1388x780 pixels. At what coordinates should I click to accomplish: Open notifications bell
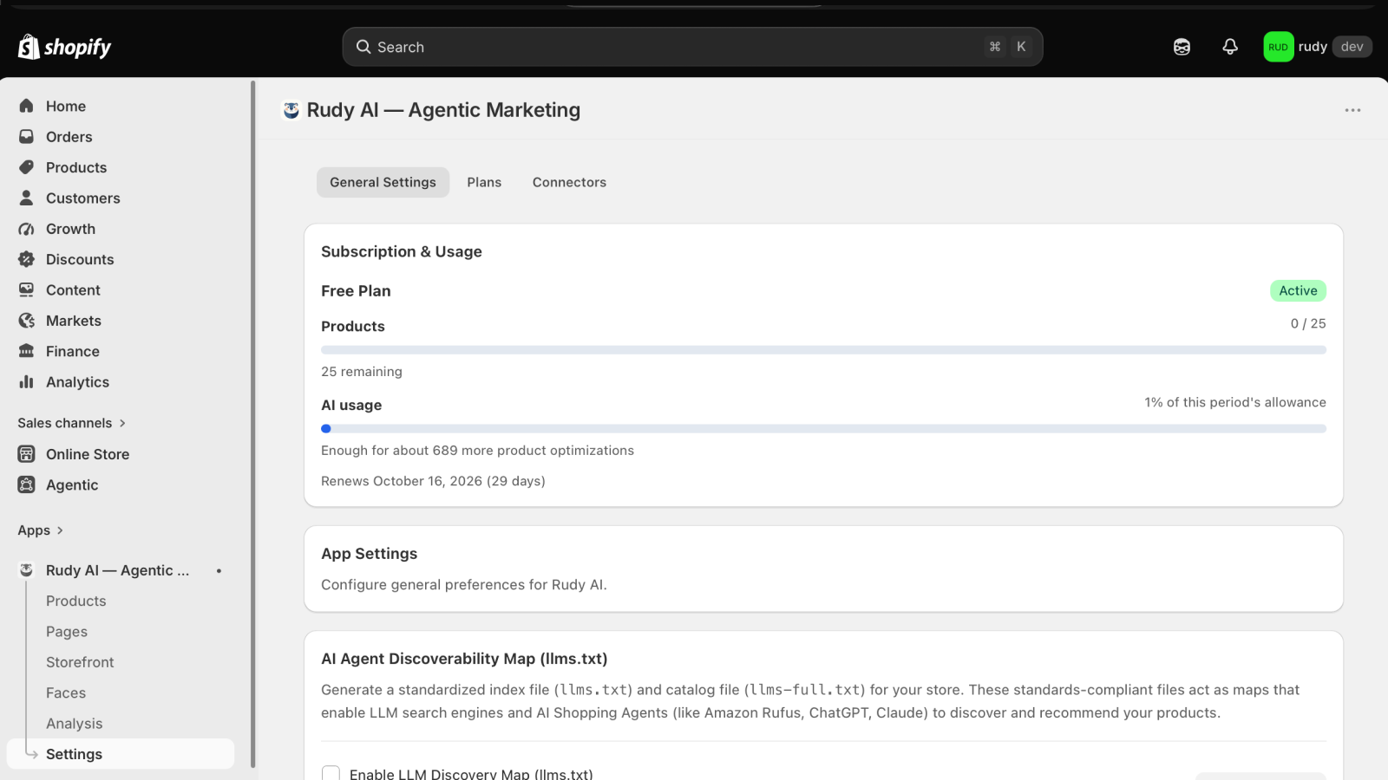[x=1230, y=47]
